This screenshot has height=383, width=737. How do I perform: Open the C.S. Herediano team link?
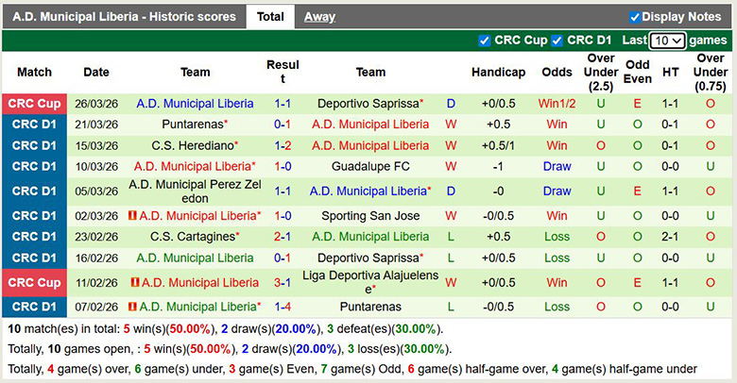pos(192,146)
